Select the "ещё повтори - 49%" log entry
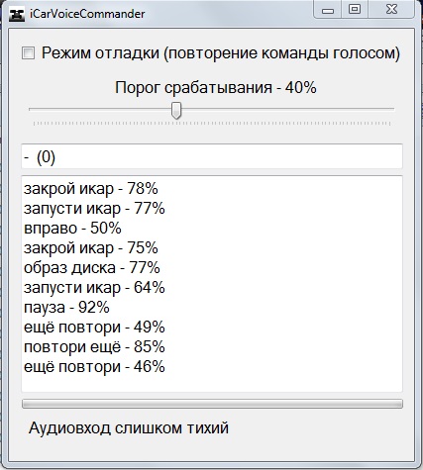Viewport: 423px width, 470px height. click(x=94, y=328)
